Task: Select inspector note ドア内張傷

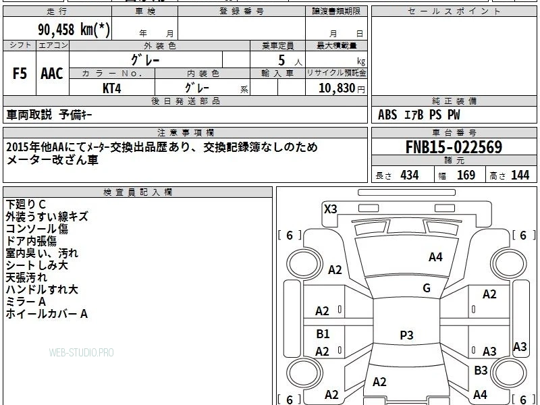Action: (x=31, y=241)
